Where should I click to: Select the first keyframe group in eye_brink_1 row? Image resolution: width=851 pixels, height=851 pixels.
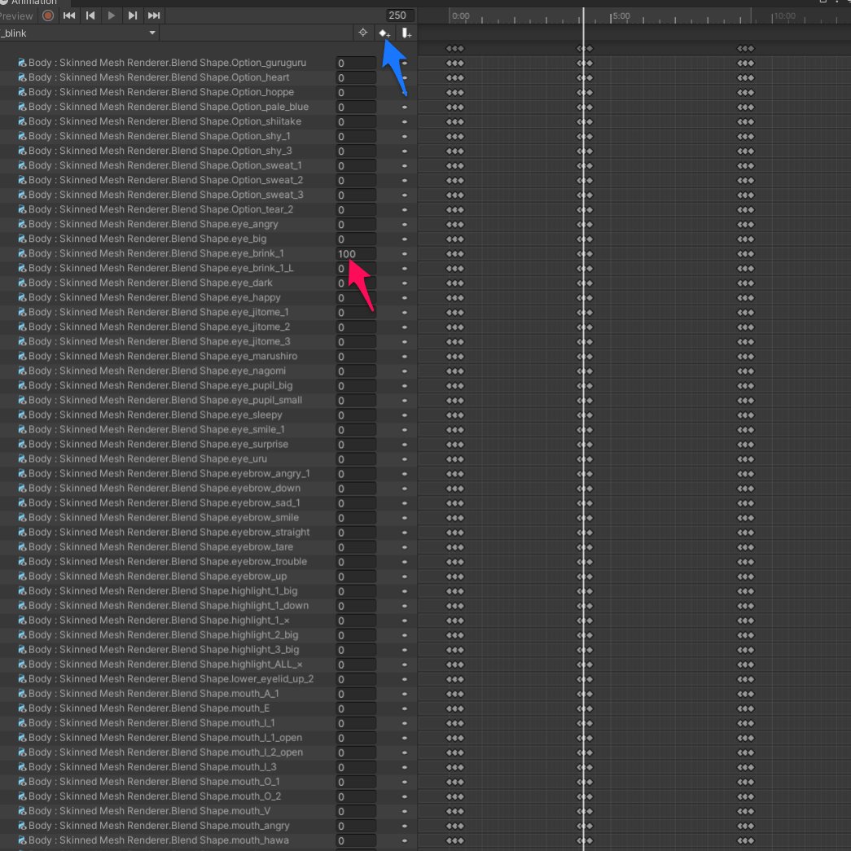[454, 254]
